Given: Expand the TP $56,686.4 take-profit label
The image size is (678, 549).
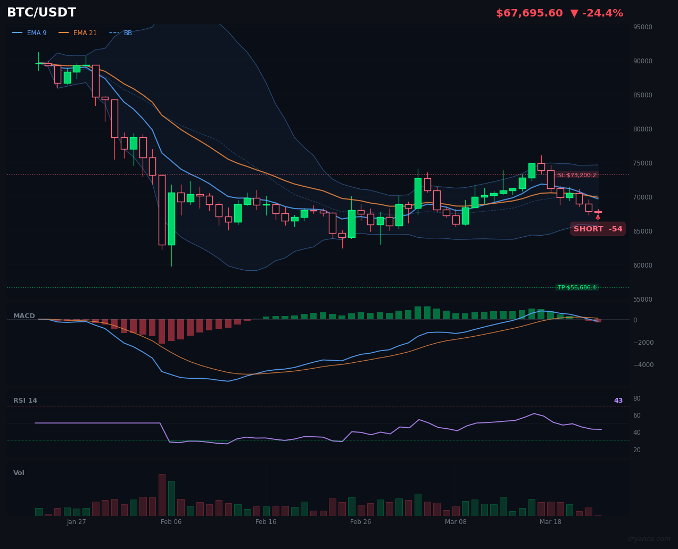Looking at the screenshot, I should [x=577, y=287].
